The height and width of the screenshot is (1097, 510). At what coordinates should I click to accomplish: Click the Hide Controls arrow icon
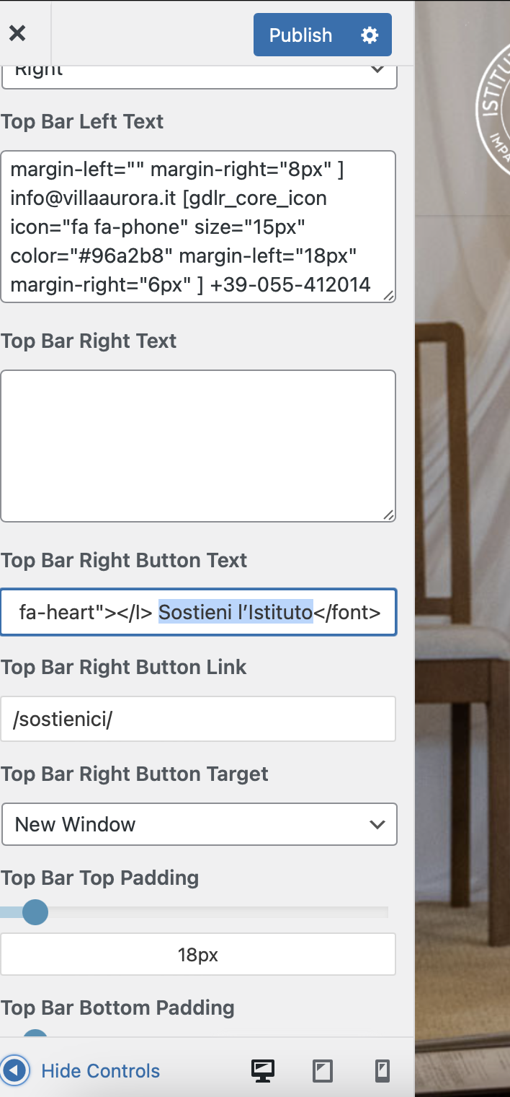point(15,1070)
